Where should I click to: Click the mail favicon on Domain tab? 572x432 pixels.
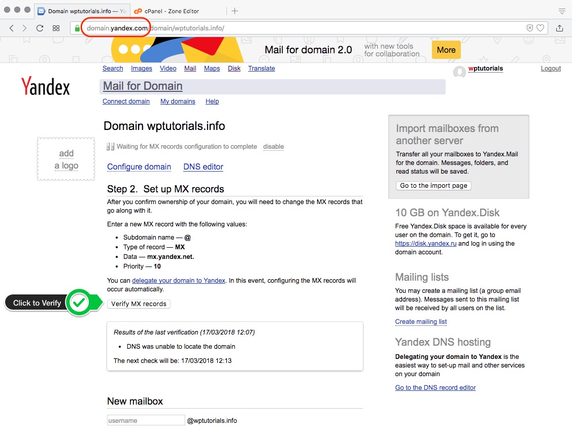[42, 11]
